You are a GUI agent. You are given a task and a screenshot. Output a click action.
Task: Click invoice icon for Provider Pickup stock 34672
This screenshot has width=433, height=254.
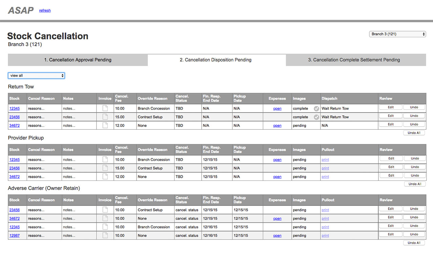click(105, 176)
